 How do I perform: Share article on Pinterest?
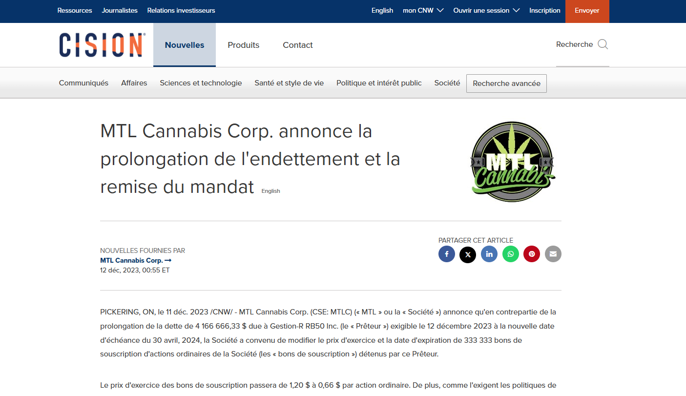pos(532,254)
